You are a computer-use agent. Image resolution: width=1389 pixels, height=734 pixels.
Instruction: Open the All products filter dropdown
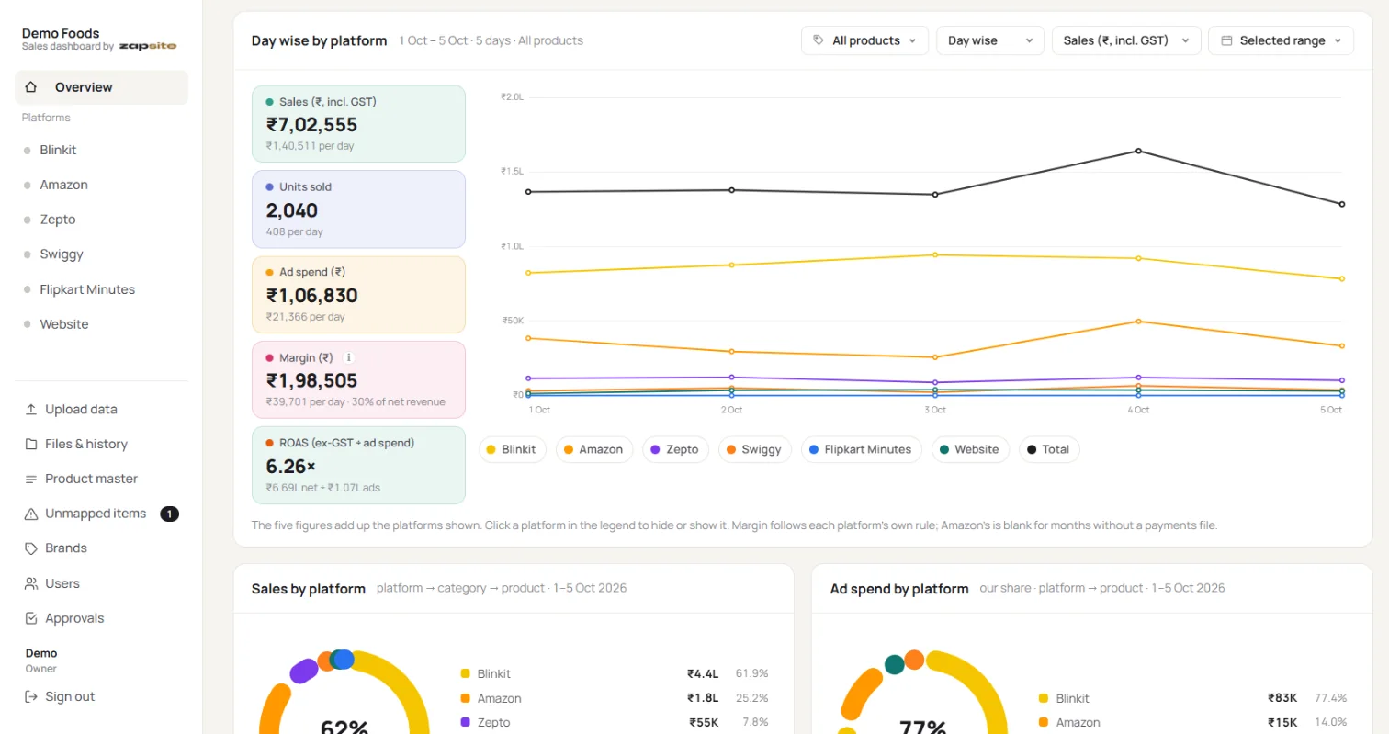864,40
